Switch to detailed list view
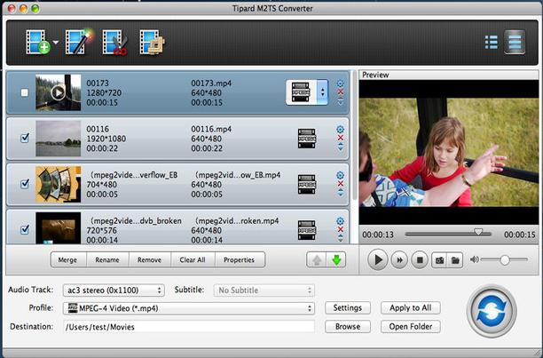The height and width of the screenshot is (358, 543). [x=515, y=43]
